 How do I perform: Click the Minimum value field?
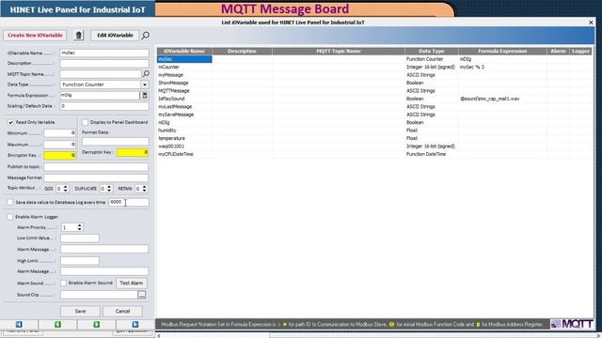59,133
